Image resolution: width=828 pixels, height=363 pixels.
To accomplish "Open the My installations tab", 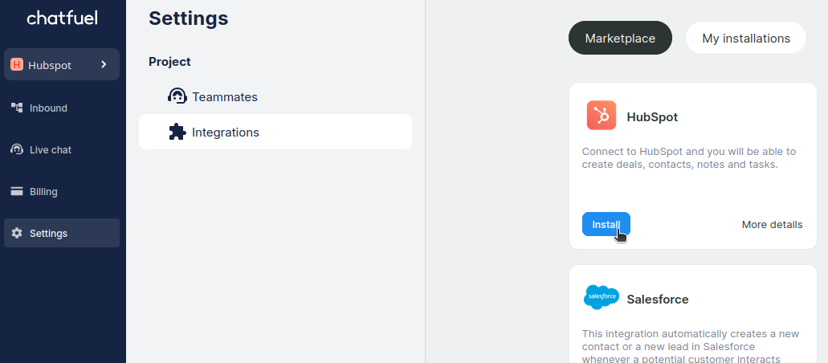I will [745, 38].
